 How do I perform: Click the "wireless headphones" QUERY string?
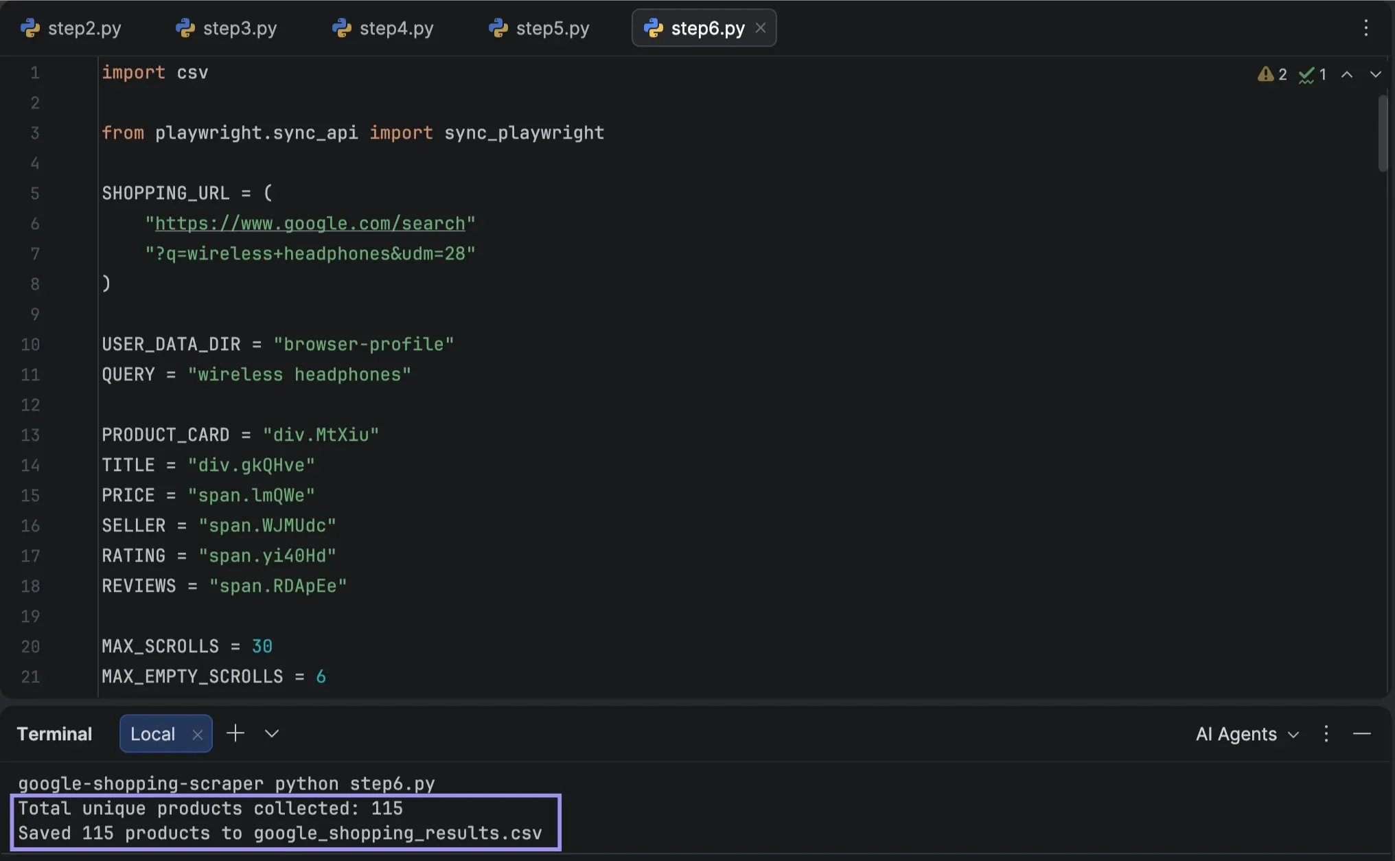pos(299,375)
